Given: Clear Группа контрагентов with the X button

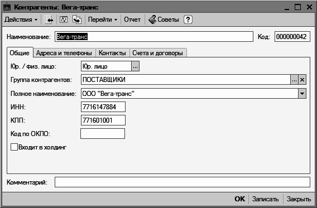Looking at the screenshot, I should click(x=302, y=80).
